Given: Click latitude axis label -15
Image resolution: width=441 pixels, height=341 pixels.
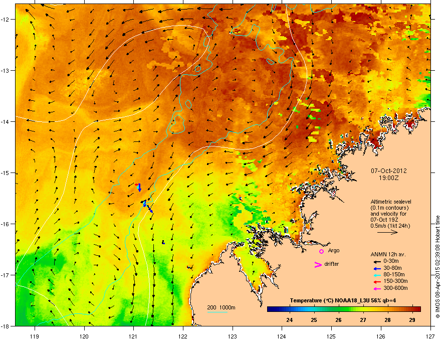Looking at the screenshot, I should pyautogui.click(x=6, y=173).
